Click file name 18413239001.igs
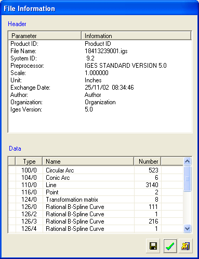The image size is (199, 259). (106, 51)
